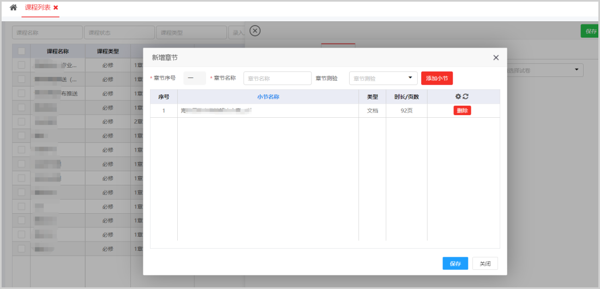Image resolution: width=600 pixels, height=289 pixels.
Task: Switch to the 课程列表 tab
Action: tap(37, 8)
